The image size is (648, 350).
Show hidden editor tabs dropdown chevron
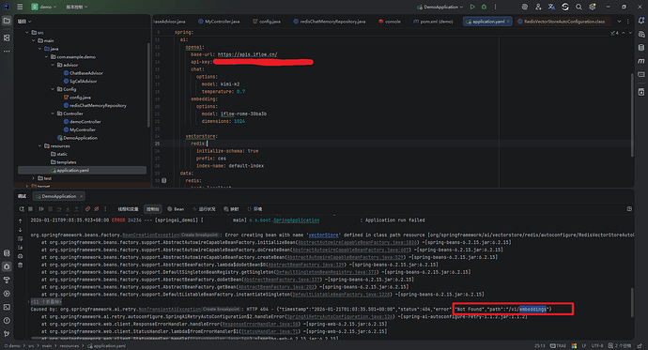point(619,22)
